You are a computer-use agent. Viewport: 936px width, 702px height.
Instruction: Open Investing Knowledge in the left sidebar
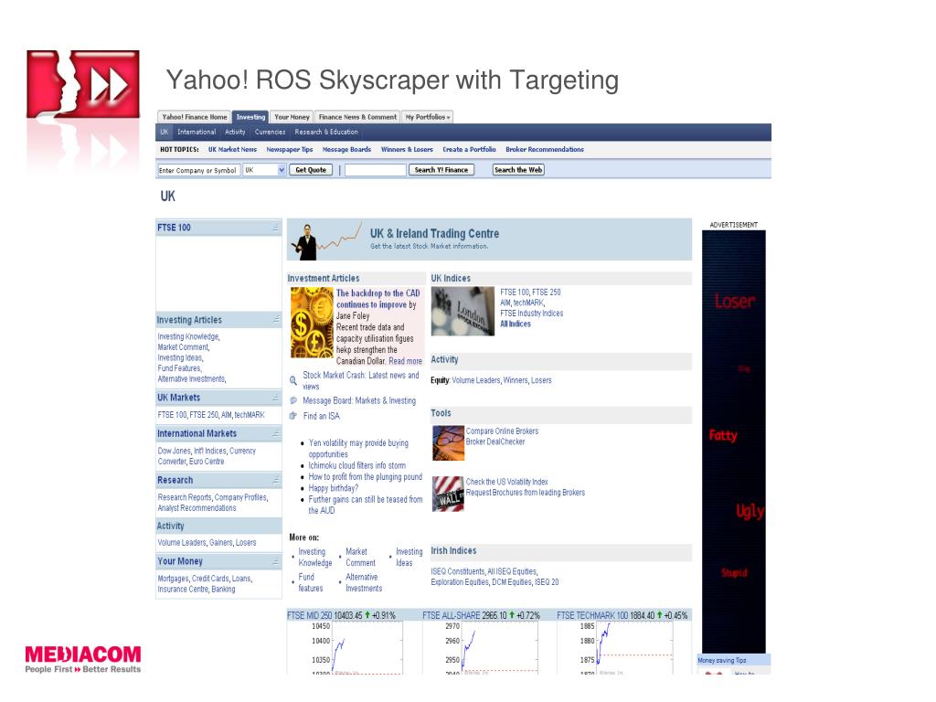pyautogui.click(x=188, y=336)
